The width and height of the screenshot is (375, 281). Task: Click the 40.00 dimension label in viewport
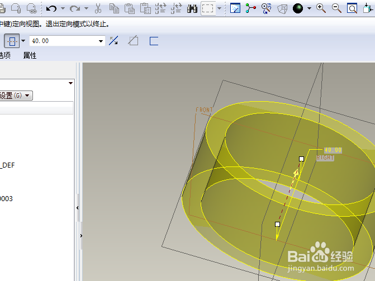[x=333, y=150]
